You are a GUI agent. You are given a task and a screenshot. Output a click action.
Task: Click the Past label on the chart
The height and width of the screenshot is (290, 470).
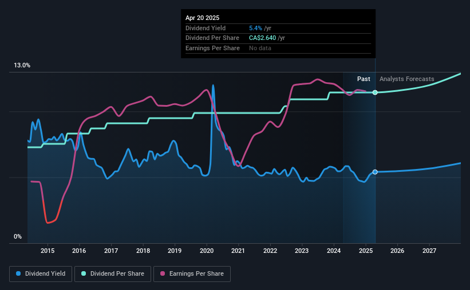point(364,79)
